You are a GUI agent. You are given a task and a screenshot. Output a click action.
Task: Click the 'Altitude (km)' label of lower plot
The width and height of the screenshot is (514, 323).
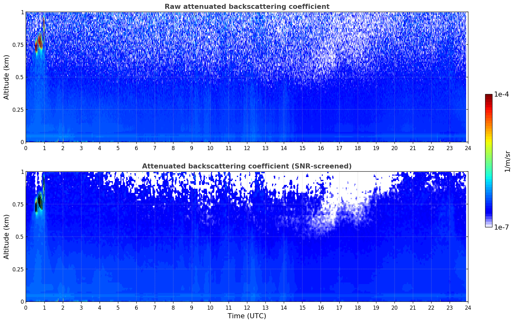click(x=7, y=237)
